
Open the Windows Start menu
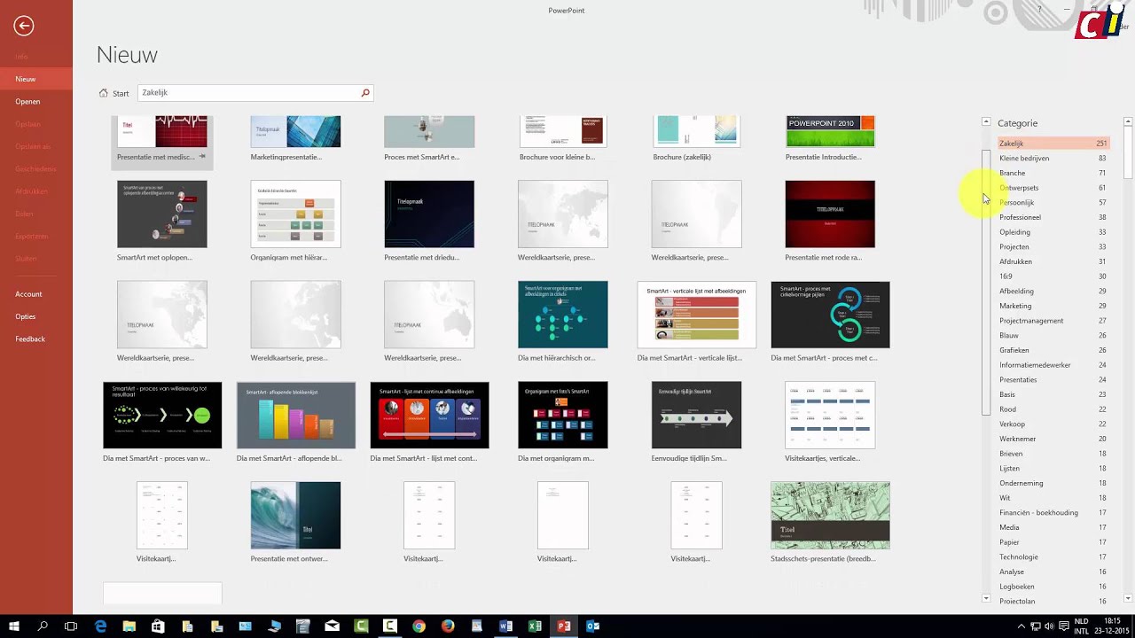coord(14,626)
